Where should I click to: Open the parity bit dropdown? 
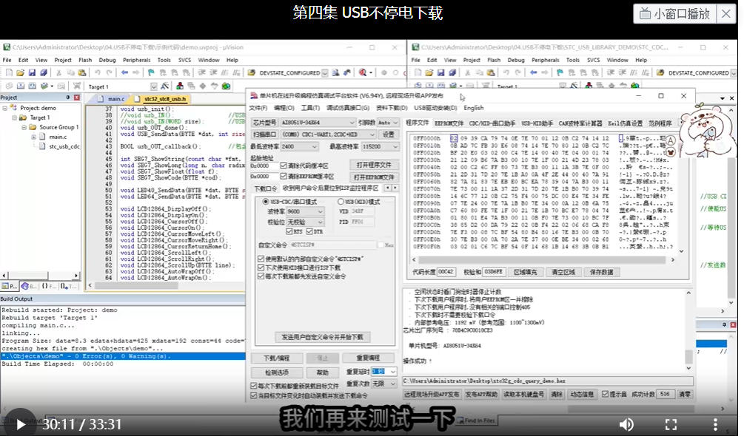(305, 222)
